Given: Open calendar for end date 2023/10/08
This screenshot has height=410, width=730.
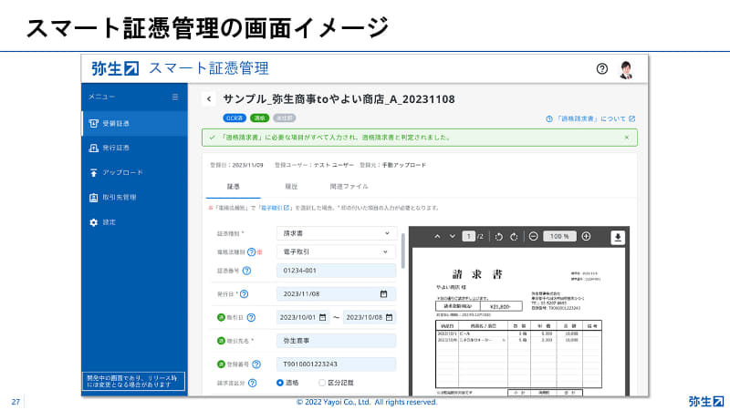Looking at the screenshot, I should [x=390, y=317].
